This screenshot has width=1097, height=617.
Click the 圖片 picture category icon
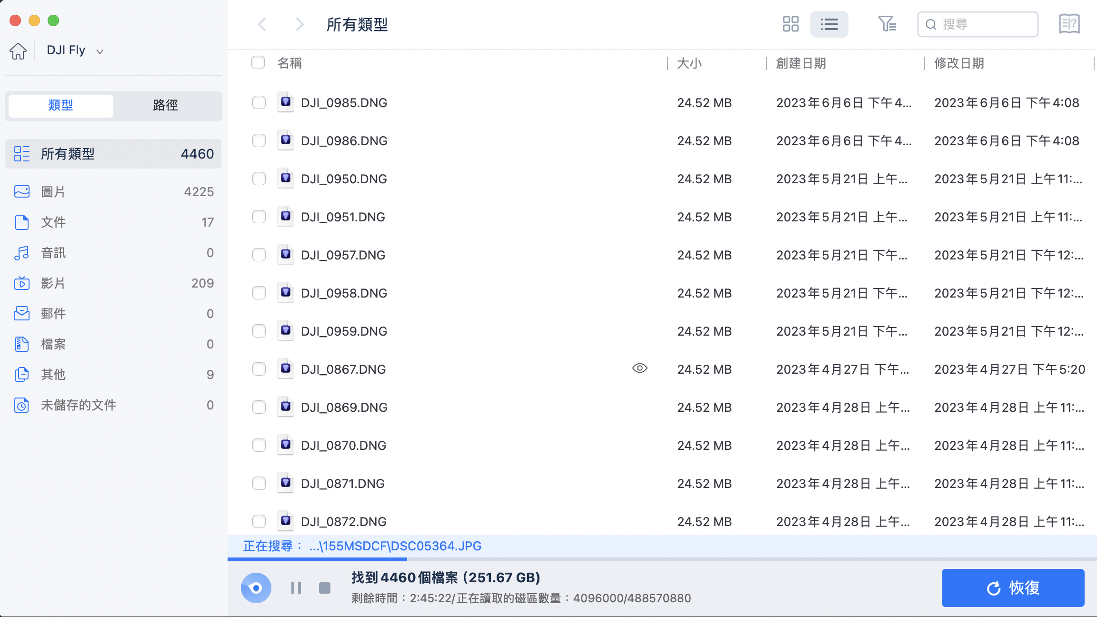point(22,192)
